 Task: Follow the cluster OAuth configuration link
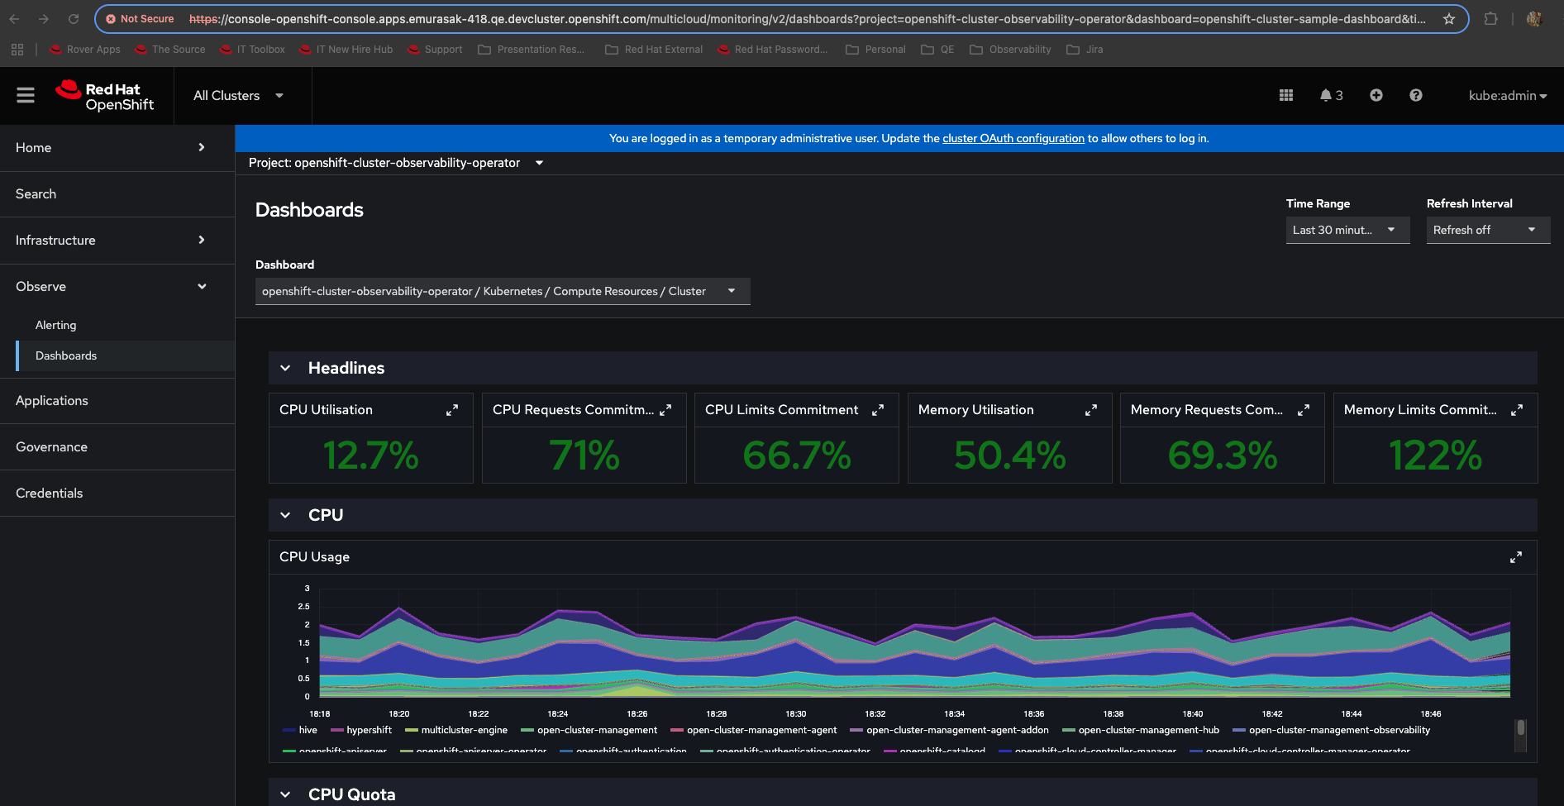click(x=1013, y=139)
